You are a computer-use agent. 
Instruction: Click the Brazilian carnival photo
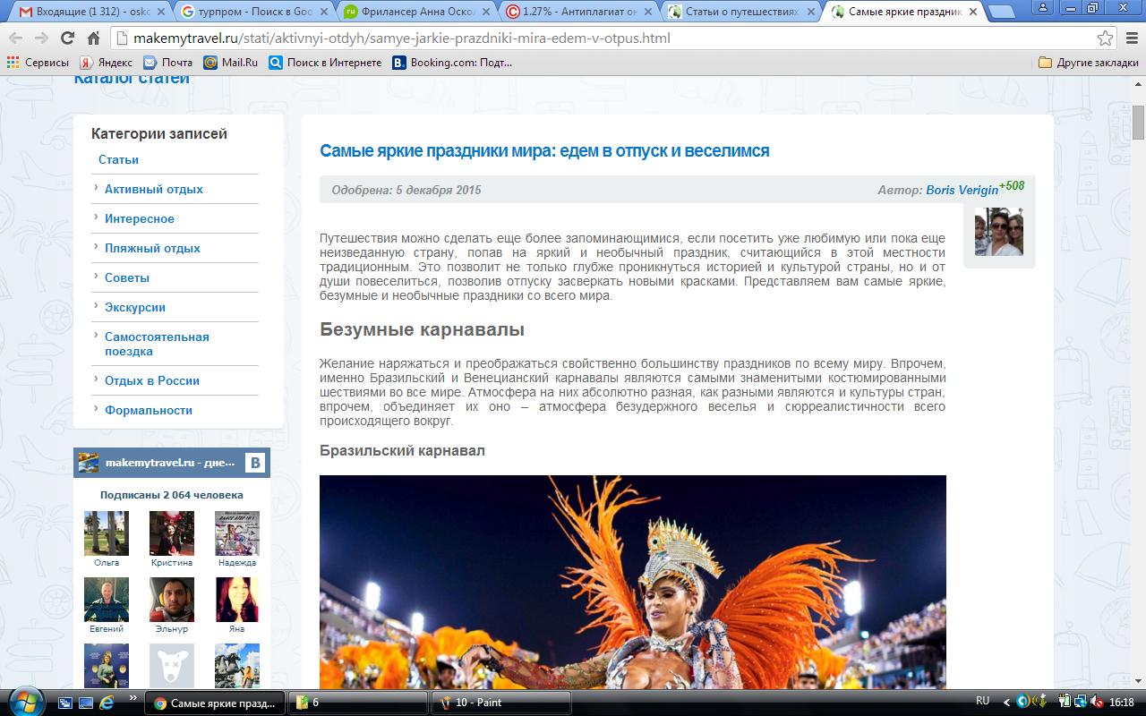632,582
